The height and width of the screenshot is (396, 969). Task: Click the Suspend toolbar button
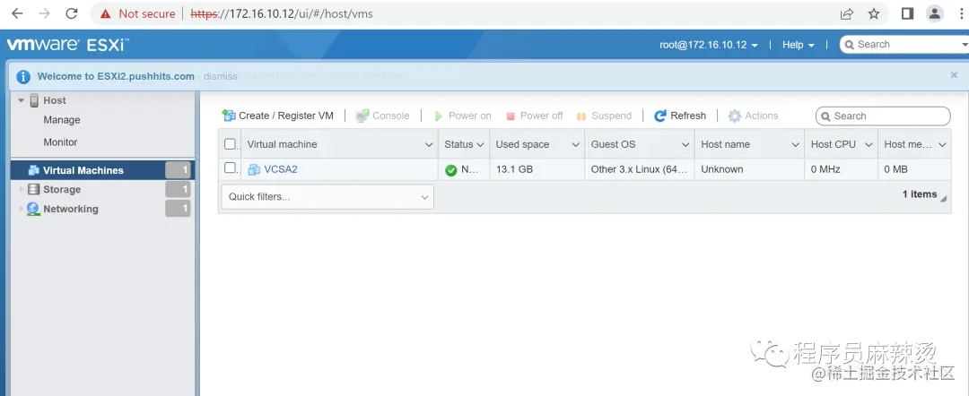pos(604,116)
